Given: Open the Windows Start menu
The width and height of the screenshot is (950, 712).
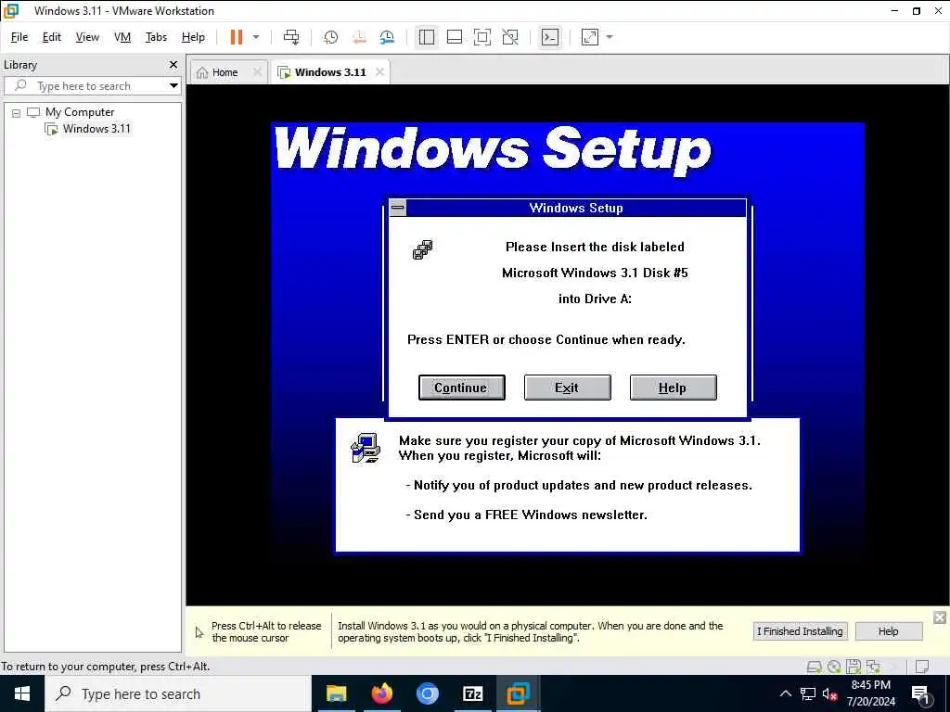Looking at the screenshot, I should pos(22,693).
